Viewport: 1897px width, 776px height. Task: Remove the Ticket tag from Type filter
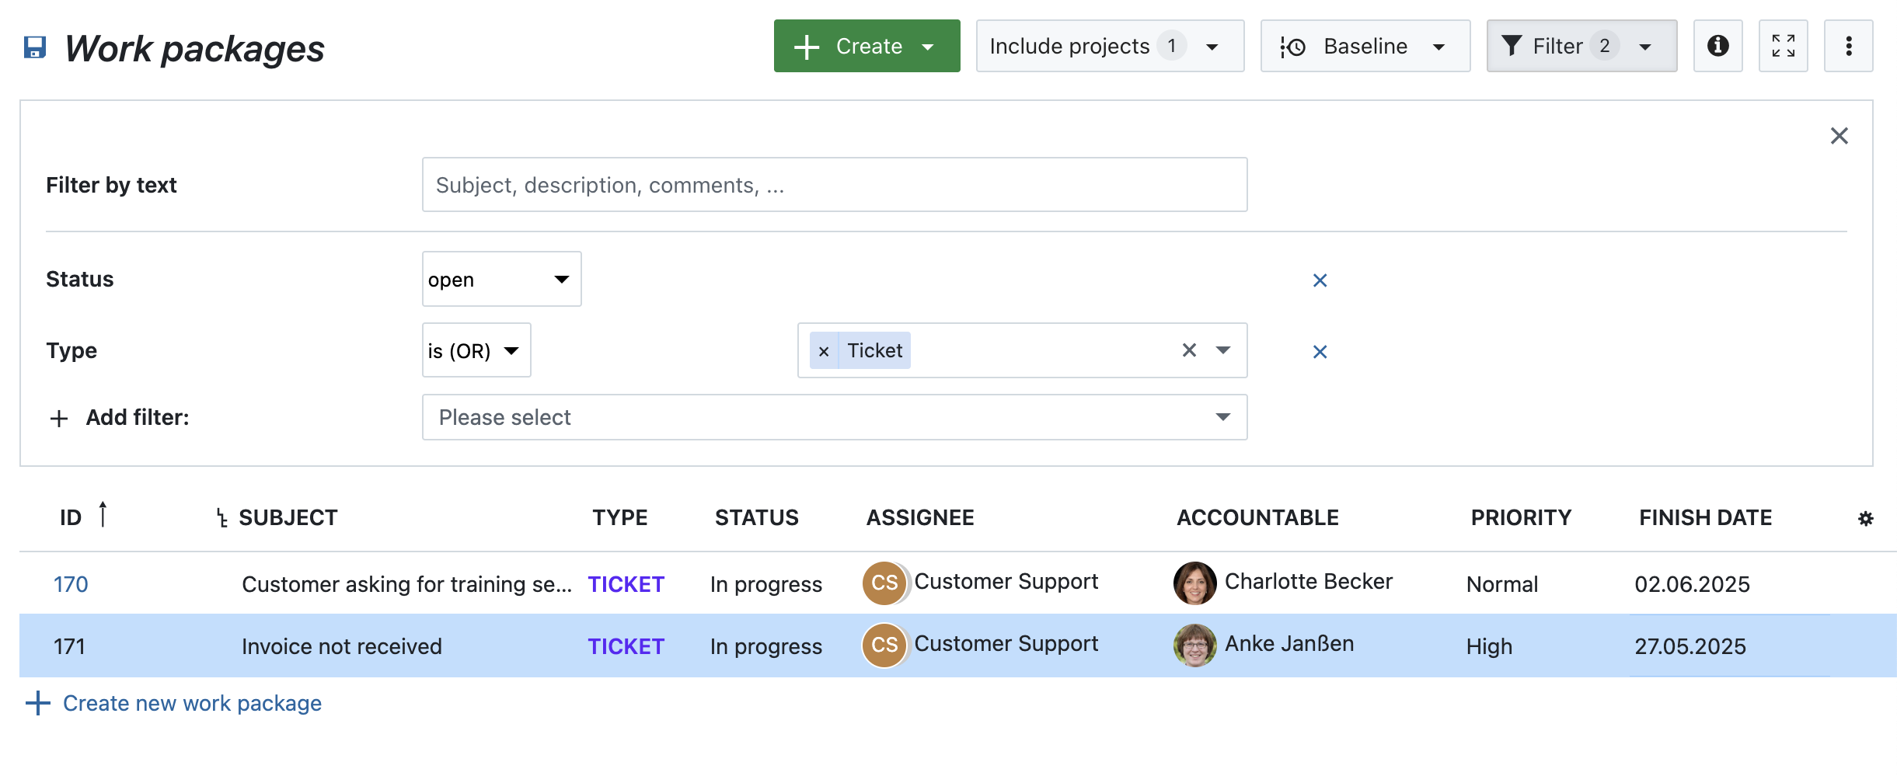tap(824, 351)
